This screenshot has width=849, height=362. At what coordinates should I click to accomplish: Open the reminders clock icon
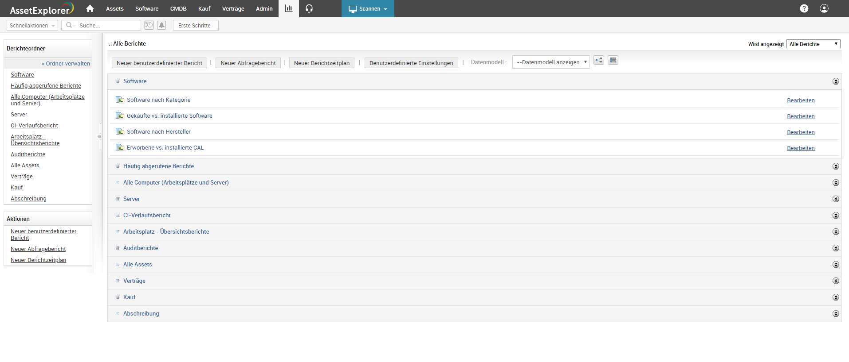pos(149,25)
